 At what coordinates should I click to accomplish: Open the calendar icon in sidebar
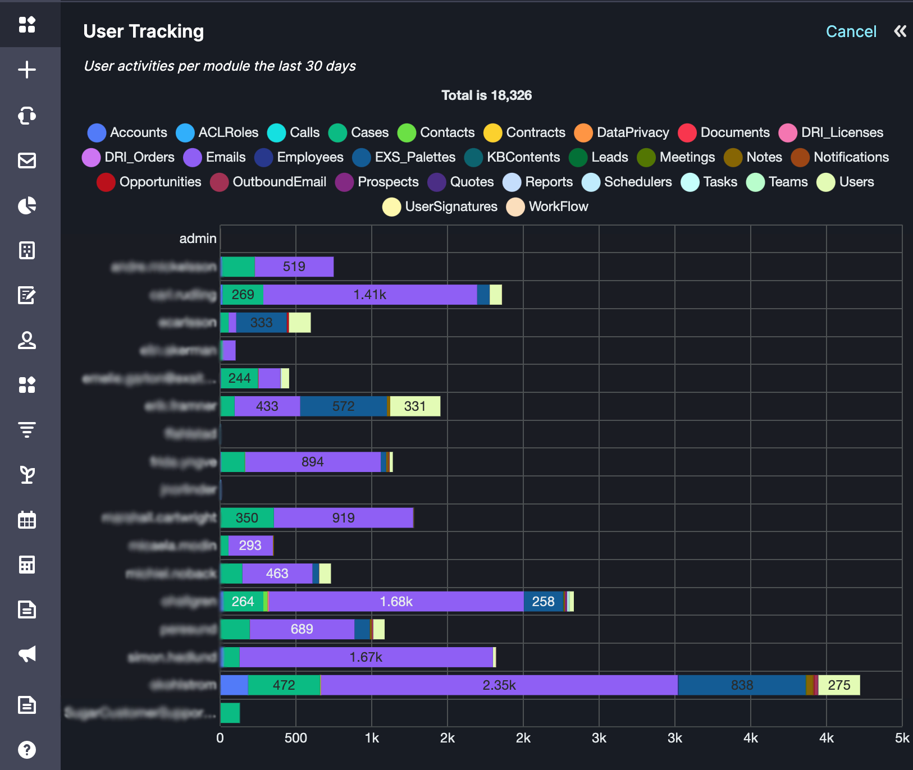point(27,520)
